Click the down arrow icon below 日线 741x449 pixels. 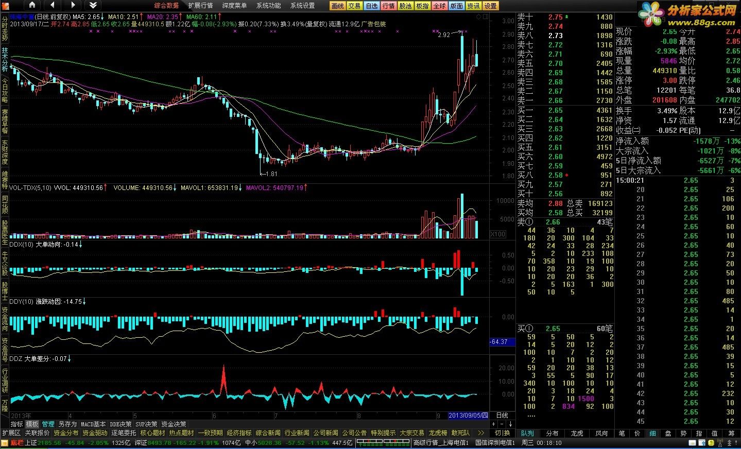(x=511, y=424)
